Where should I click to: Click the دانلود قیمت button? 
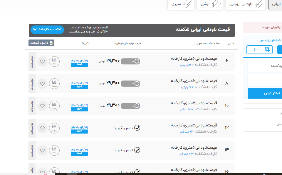(x=41, y=43)
